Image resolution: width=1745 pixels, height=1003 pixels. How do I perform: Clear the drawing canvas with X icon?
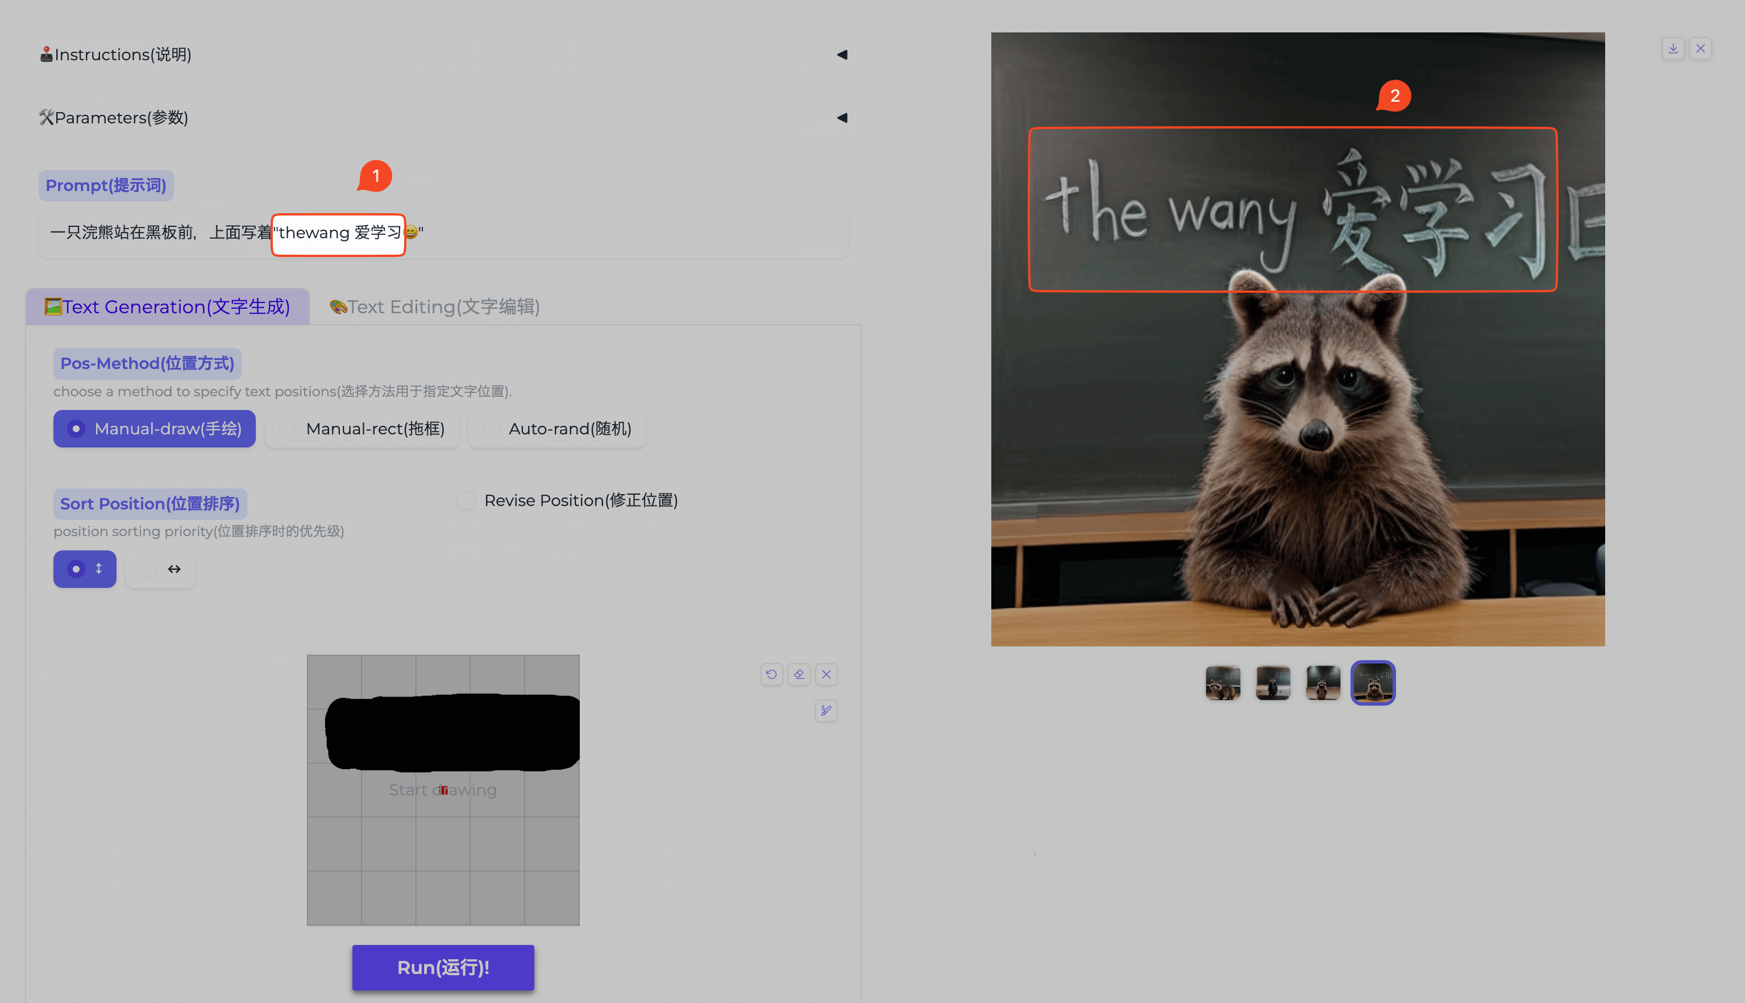(x=826, y=674)
